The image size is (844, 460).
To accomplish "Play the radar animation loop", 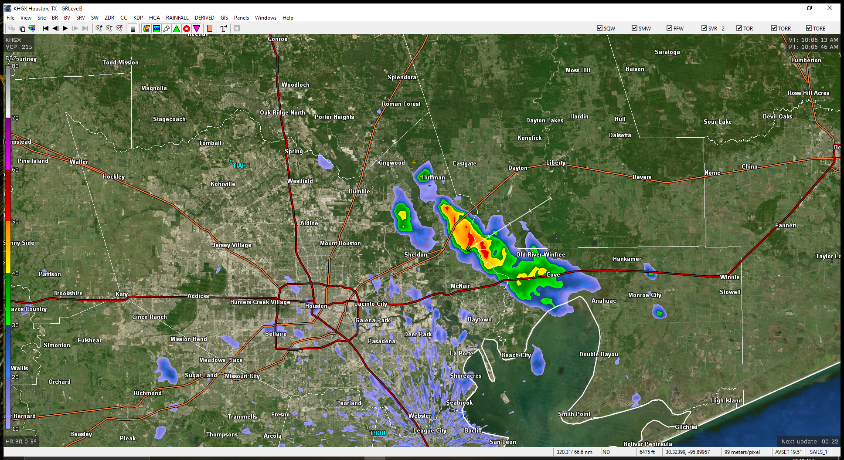I will coord(65,28).
